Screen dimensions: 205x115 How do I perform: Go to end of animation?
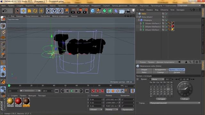click(87, 91)
